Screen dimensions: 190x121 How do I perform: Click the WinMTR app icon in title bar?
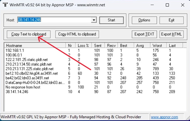pyautogui.click(x=4, y=5)
